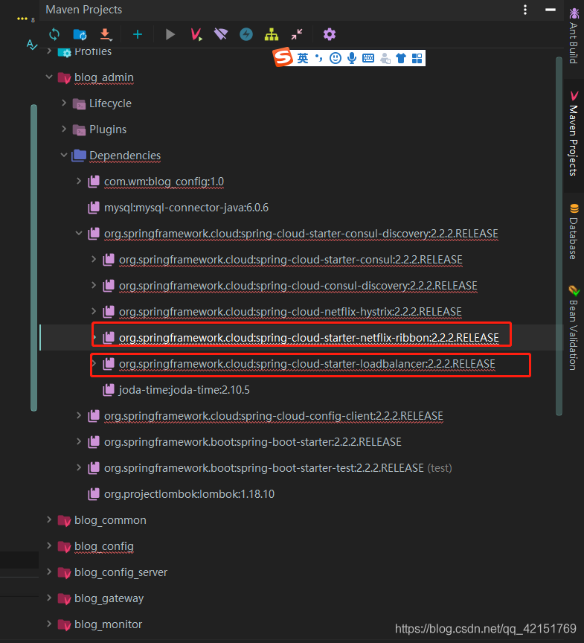This screenshot has width=584, height=643.
Task: Open Maven panel options three-dot menu
Action: [x=525, y=10]
